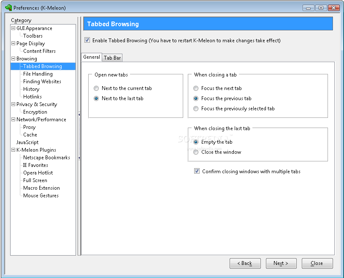Collapse the Network/Performance tree node

click(x=13, y=119)
